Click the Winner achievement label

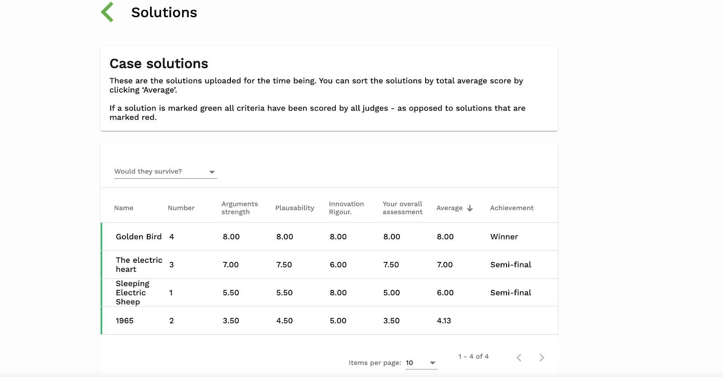click(x=504, y=237)
